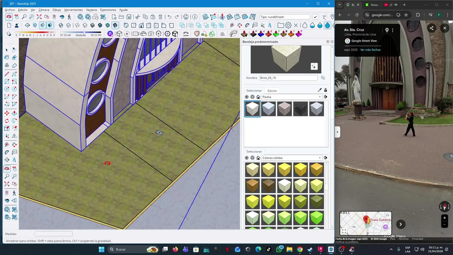
Task: Click the Nombre material name field
Action: [288, 78]
